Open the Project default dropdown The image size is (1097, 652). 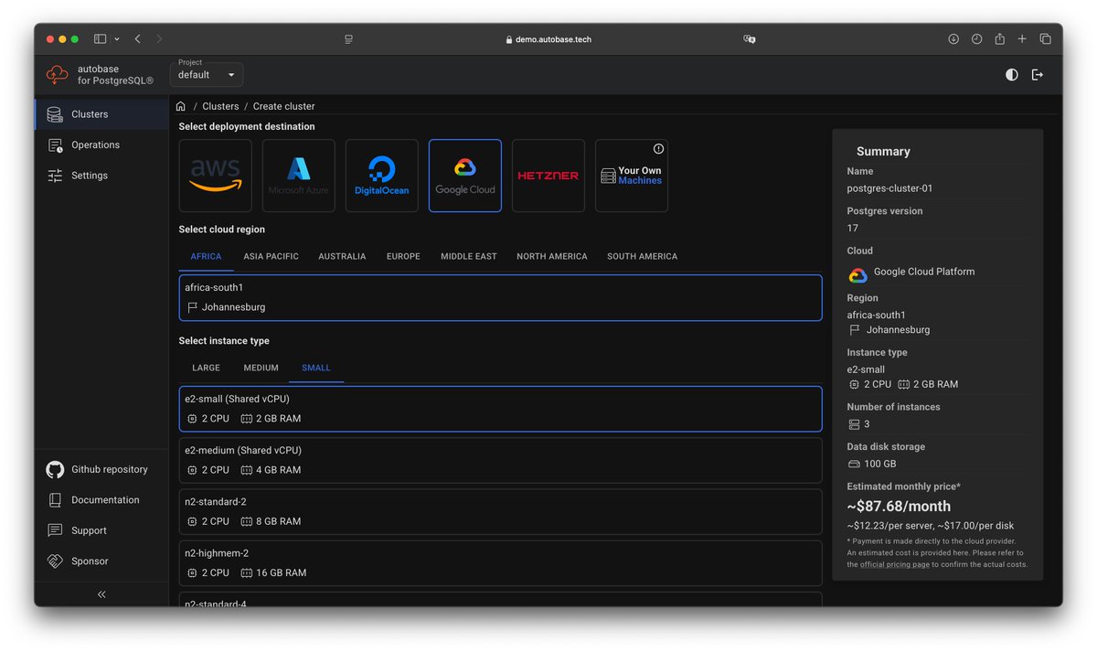tap(207, 74)
